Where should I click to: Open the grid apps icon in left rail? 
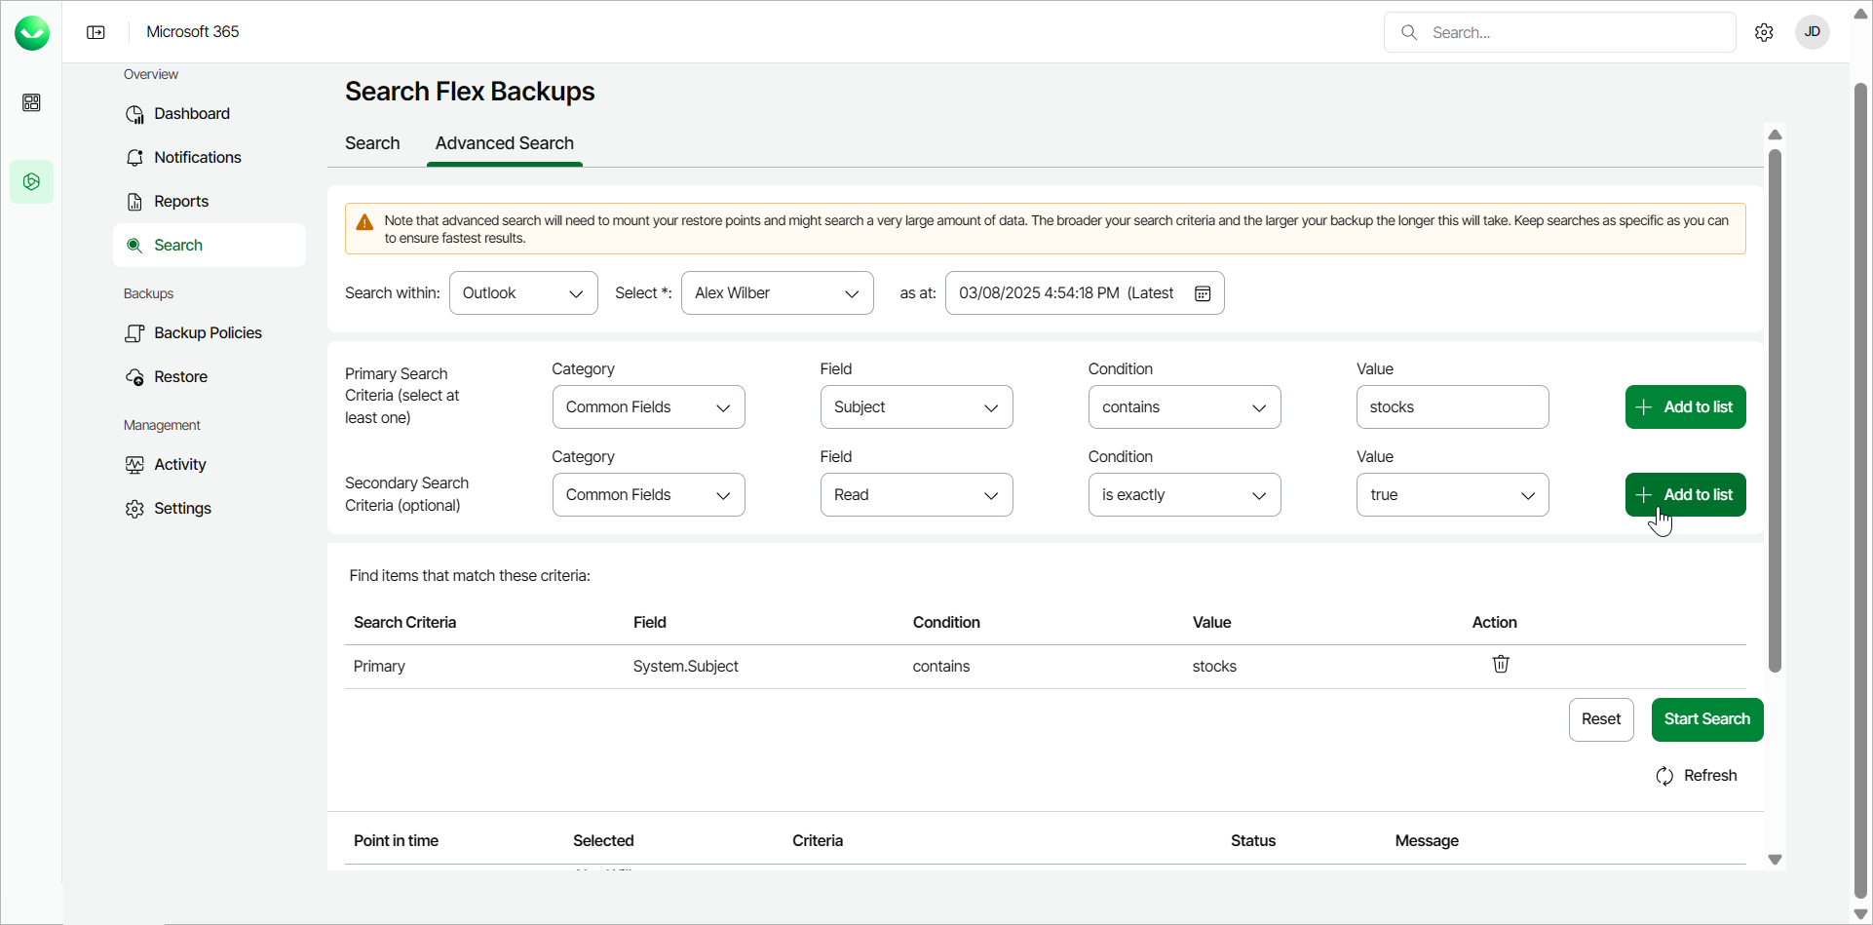pos(31,102)
